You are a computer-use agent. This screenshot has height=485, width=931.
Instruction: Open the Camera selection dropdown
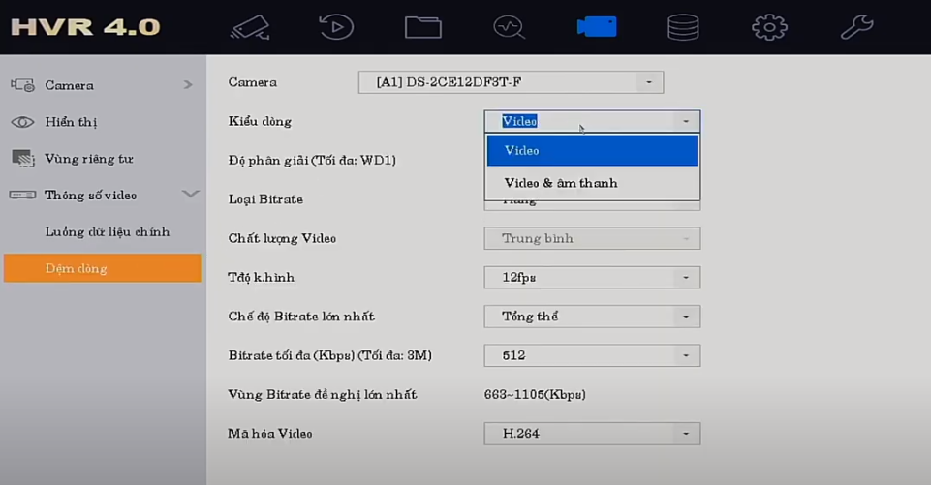point(511,82)
